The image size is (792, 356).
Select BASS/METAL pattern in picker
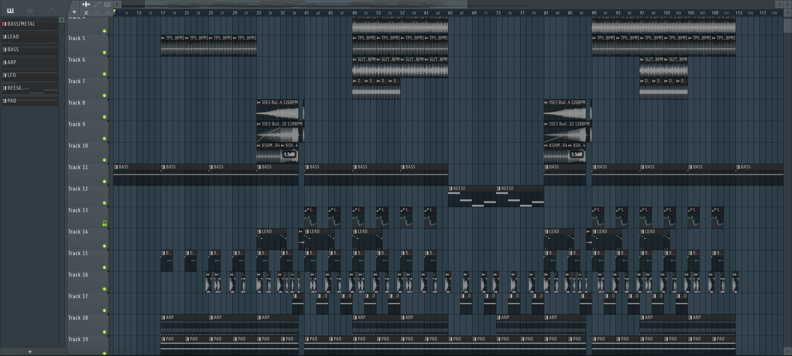30,24
